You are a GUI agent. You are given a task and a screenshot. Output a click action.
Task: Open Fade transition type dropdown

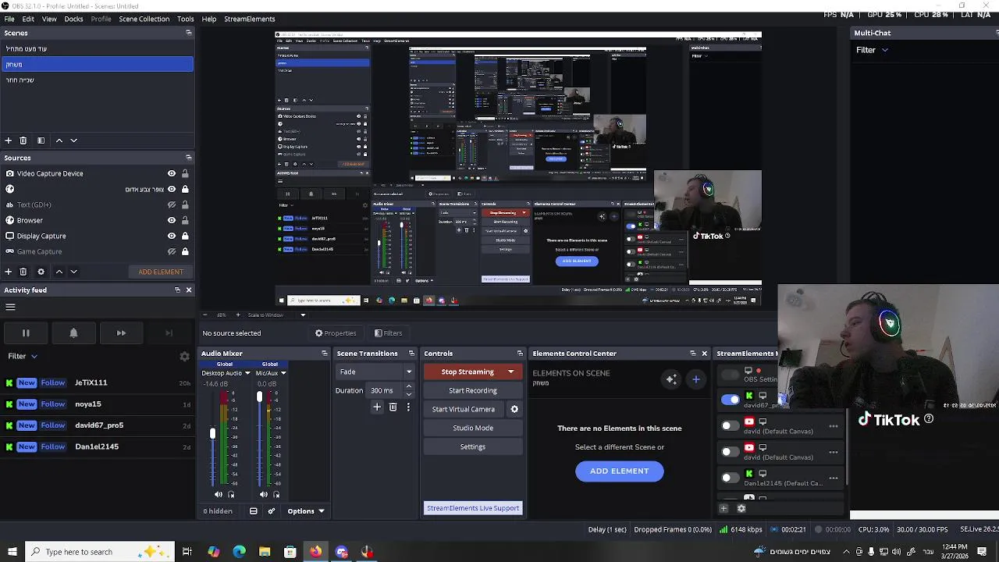point(375,372)
